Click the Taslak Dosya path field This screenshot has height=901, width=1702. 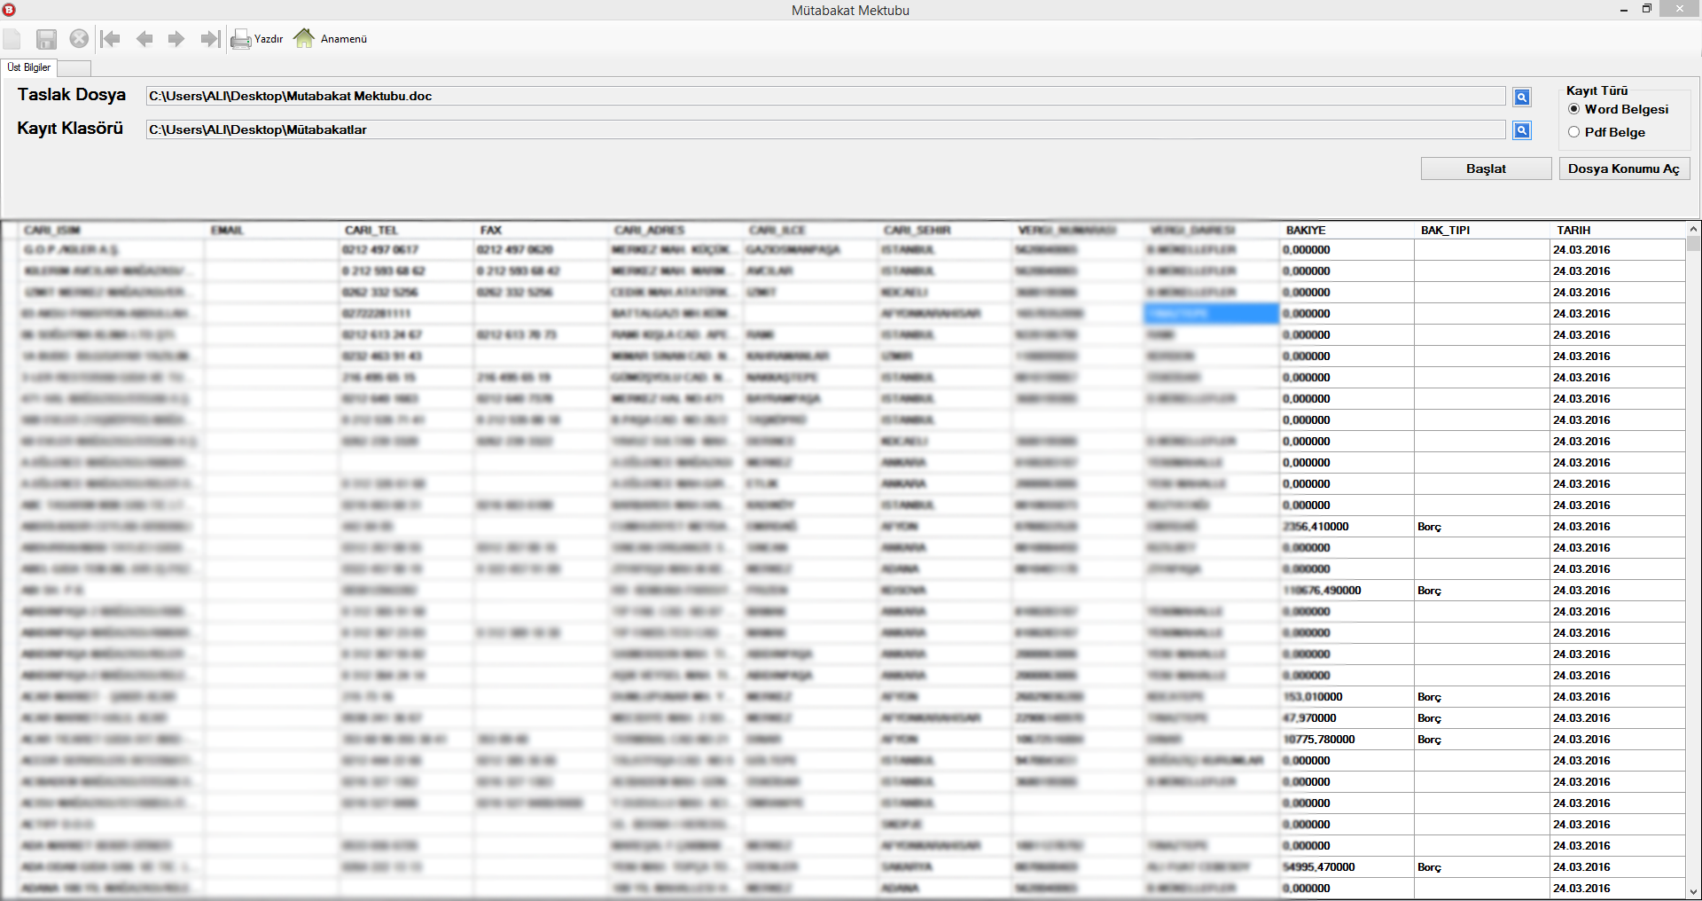click(824, 96)
